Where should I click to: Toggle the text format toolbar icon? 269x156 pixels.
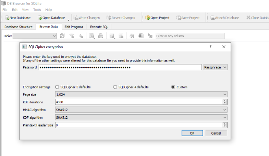pos(132,36)
